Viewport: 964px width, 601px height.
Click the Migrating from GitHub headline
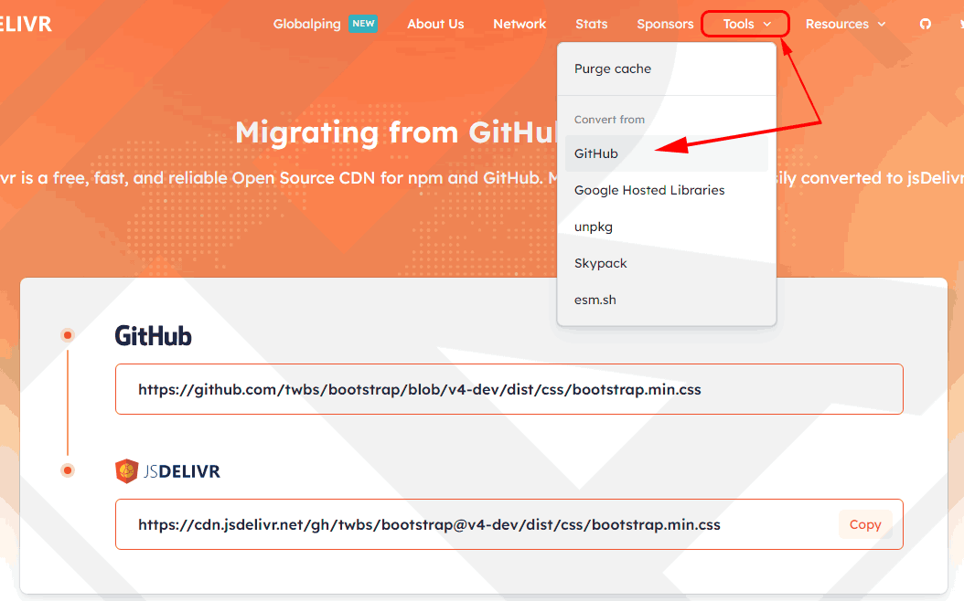(x=395, y=132)
